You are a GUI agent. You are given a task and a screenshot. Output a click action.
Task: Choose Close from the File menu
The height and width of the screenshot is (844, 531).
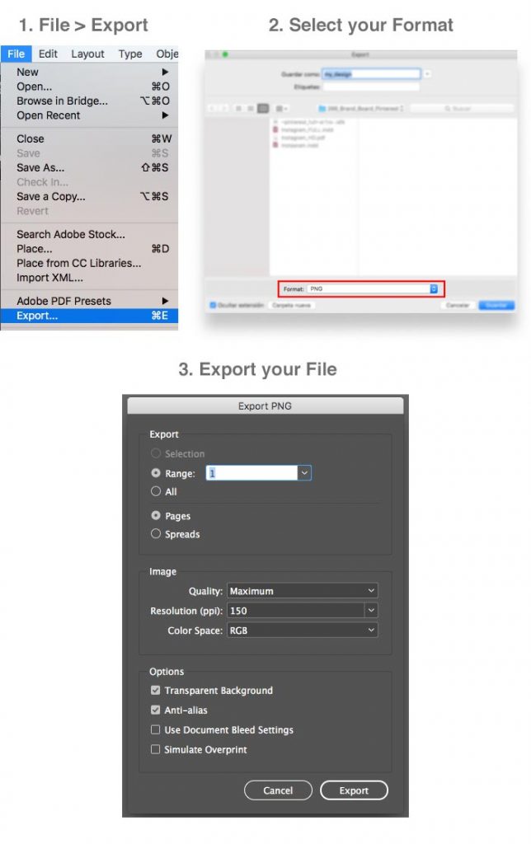pos(89,138)
